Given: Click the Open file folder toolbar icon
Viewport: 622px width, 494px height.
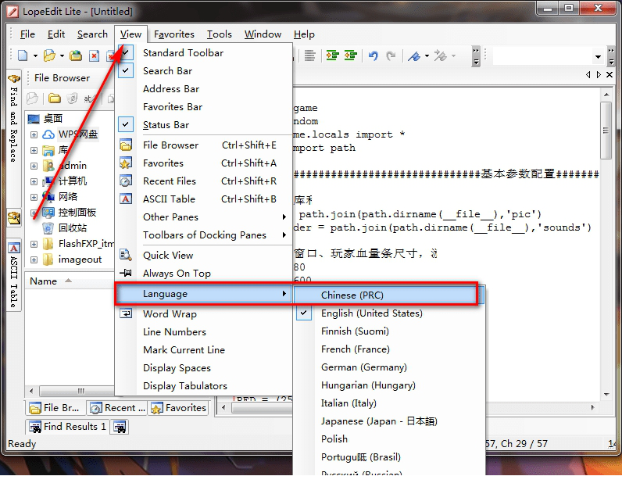Looking at the screenshot, I should click(49, 55).
